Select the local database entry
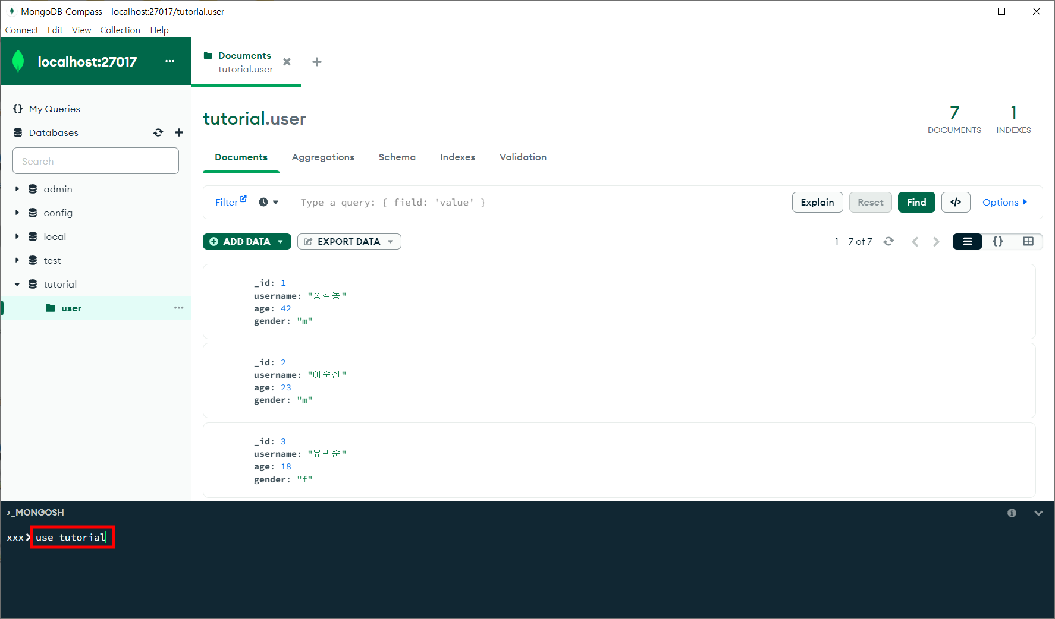The height and width of the screenshot is (619, 1055). click(x=55, y=236)
